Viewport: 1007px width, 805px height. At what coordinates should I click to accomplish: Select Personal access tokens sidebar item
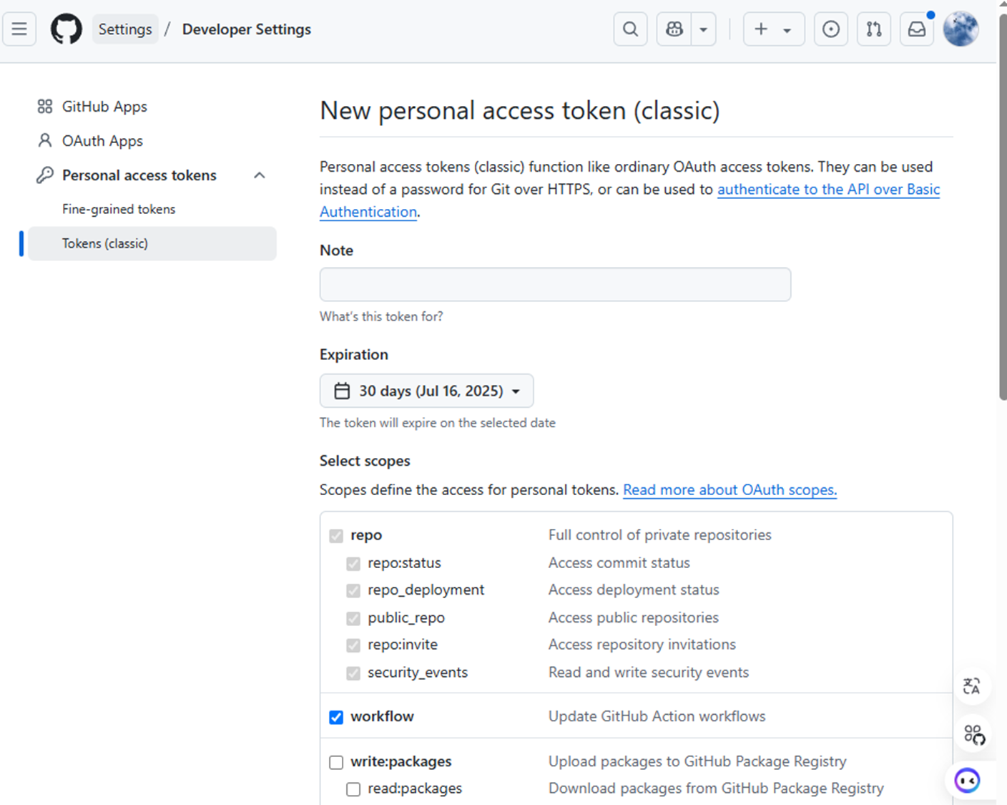(139, 175)
